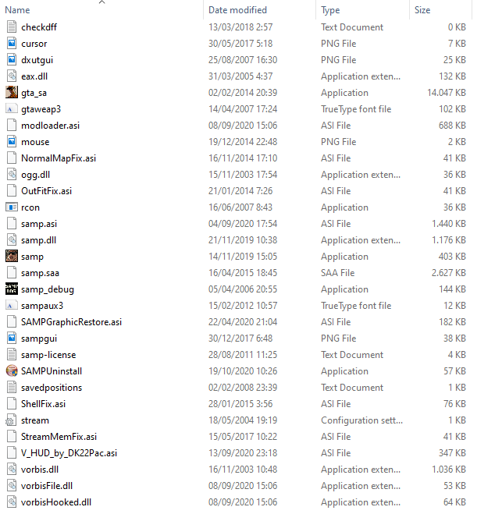Click the ShellFix.asi file icon
Viewport: 502px width, 514px height.
click(x=12, y=404)
